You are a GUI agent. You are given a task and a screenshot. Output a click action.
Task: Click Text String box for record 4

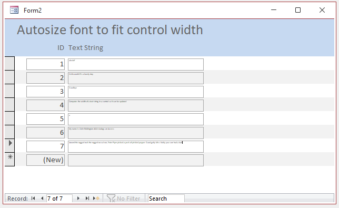coord(136,105)
